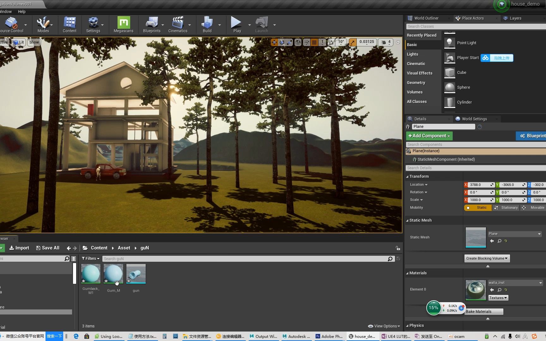546x341 pixels.
Task: Click the Blueprints toolbar icon
Action: [152, 24]
